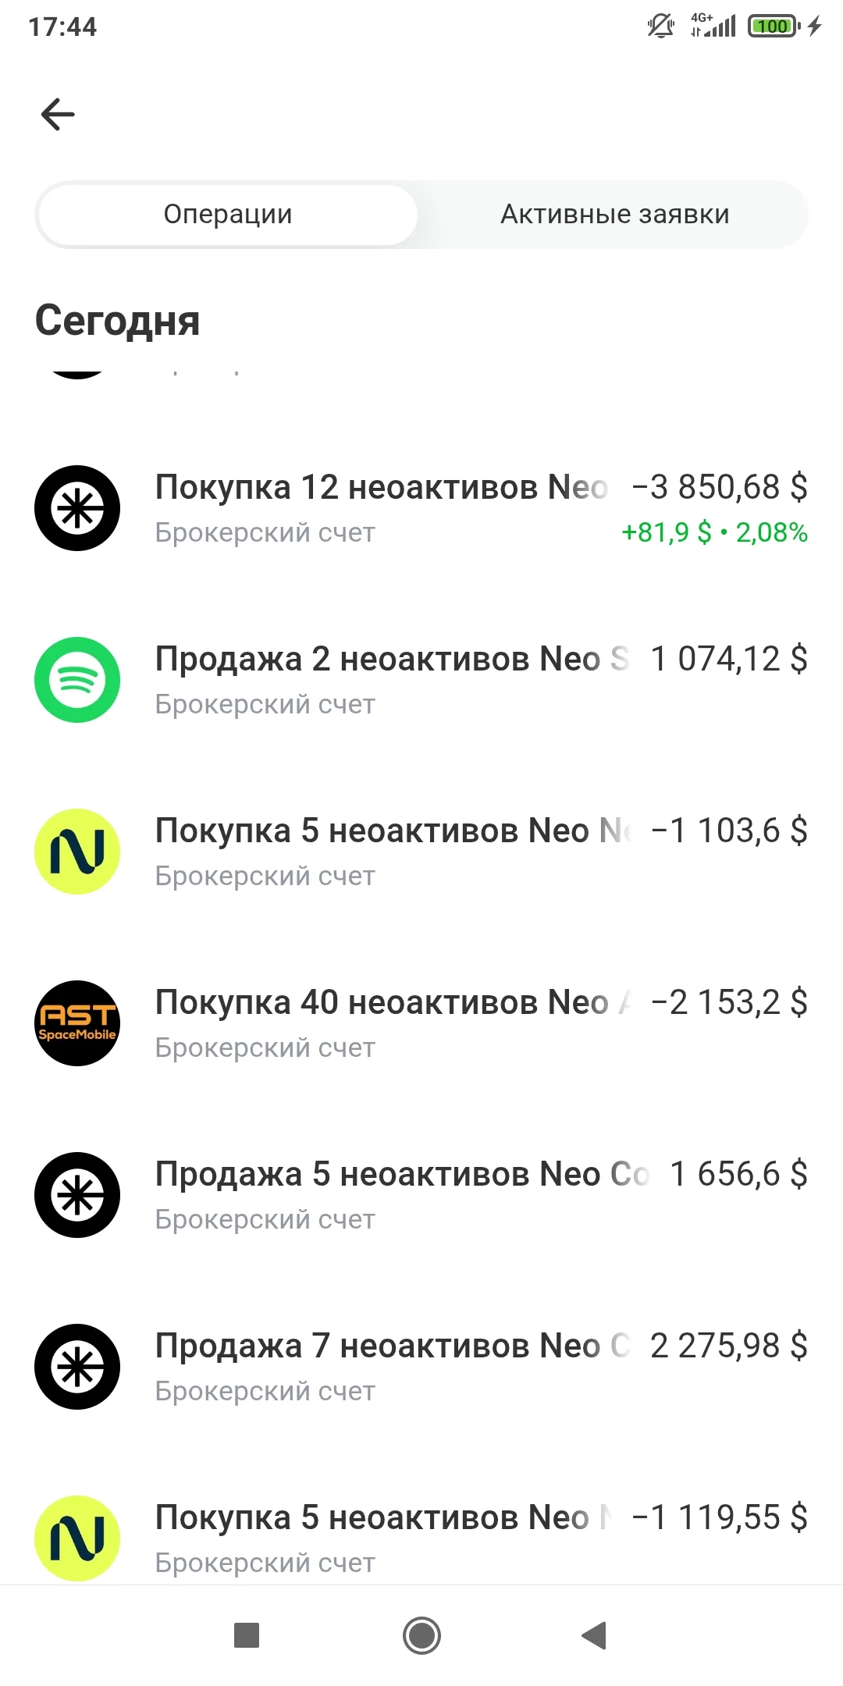Open the Продажа 2 неоактивов Neo S operation
Image resolution: width=843 pixels, height=1686 pixels.
421,680
